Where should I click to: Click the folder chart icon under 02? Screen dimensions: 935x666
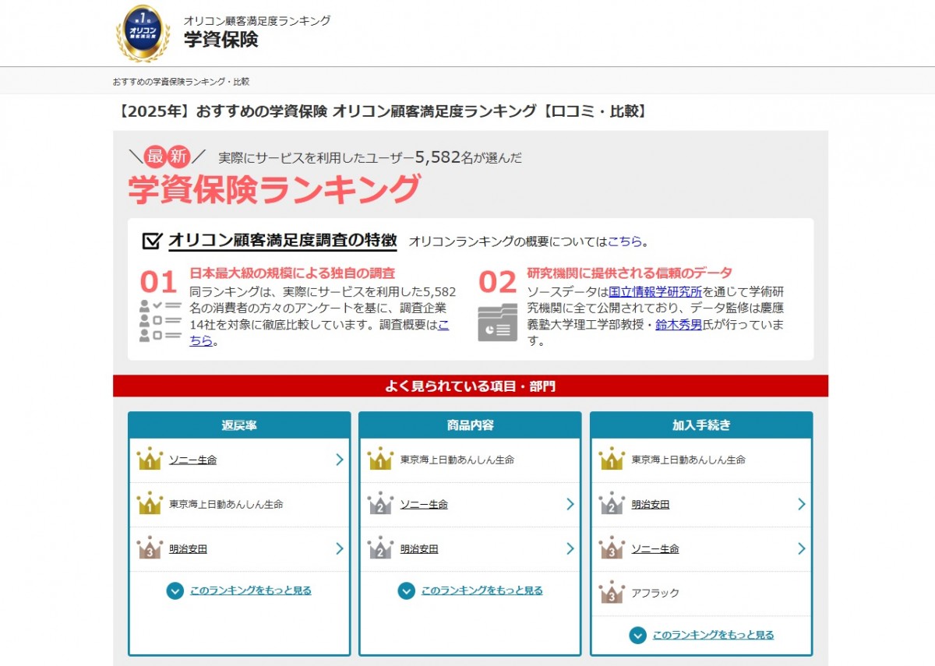pos(497,322)
